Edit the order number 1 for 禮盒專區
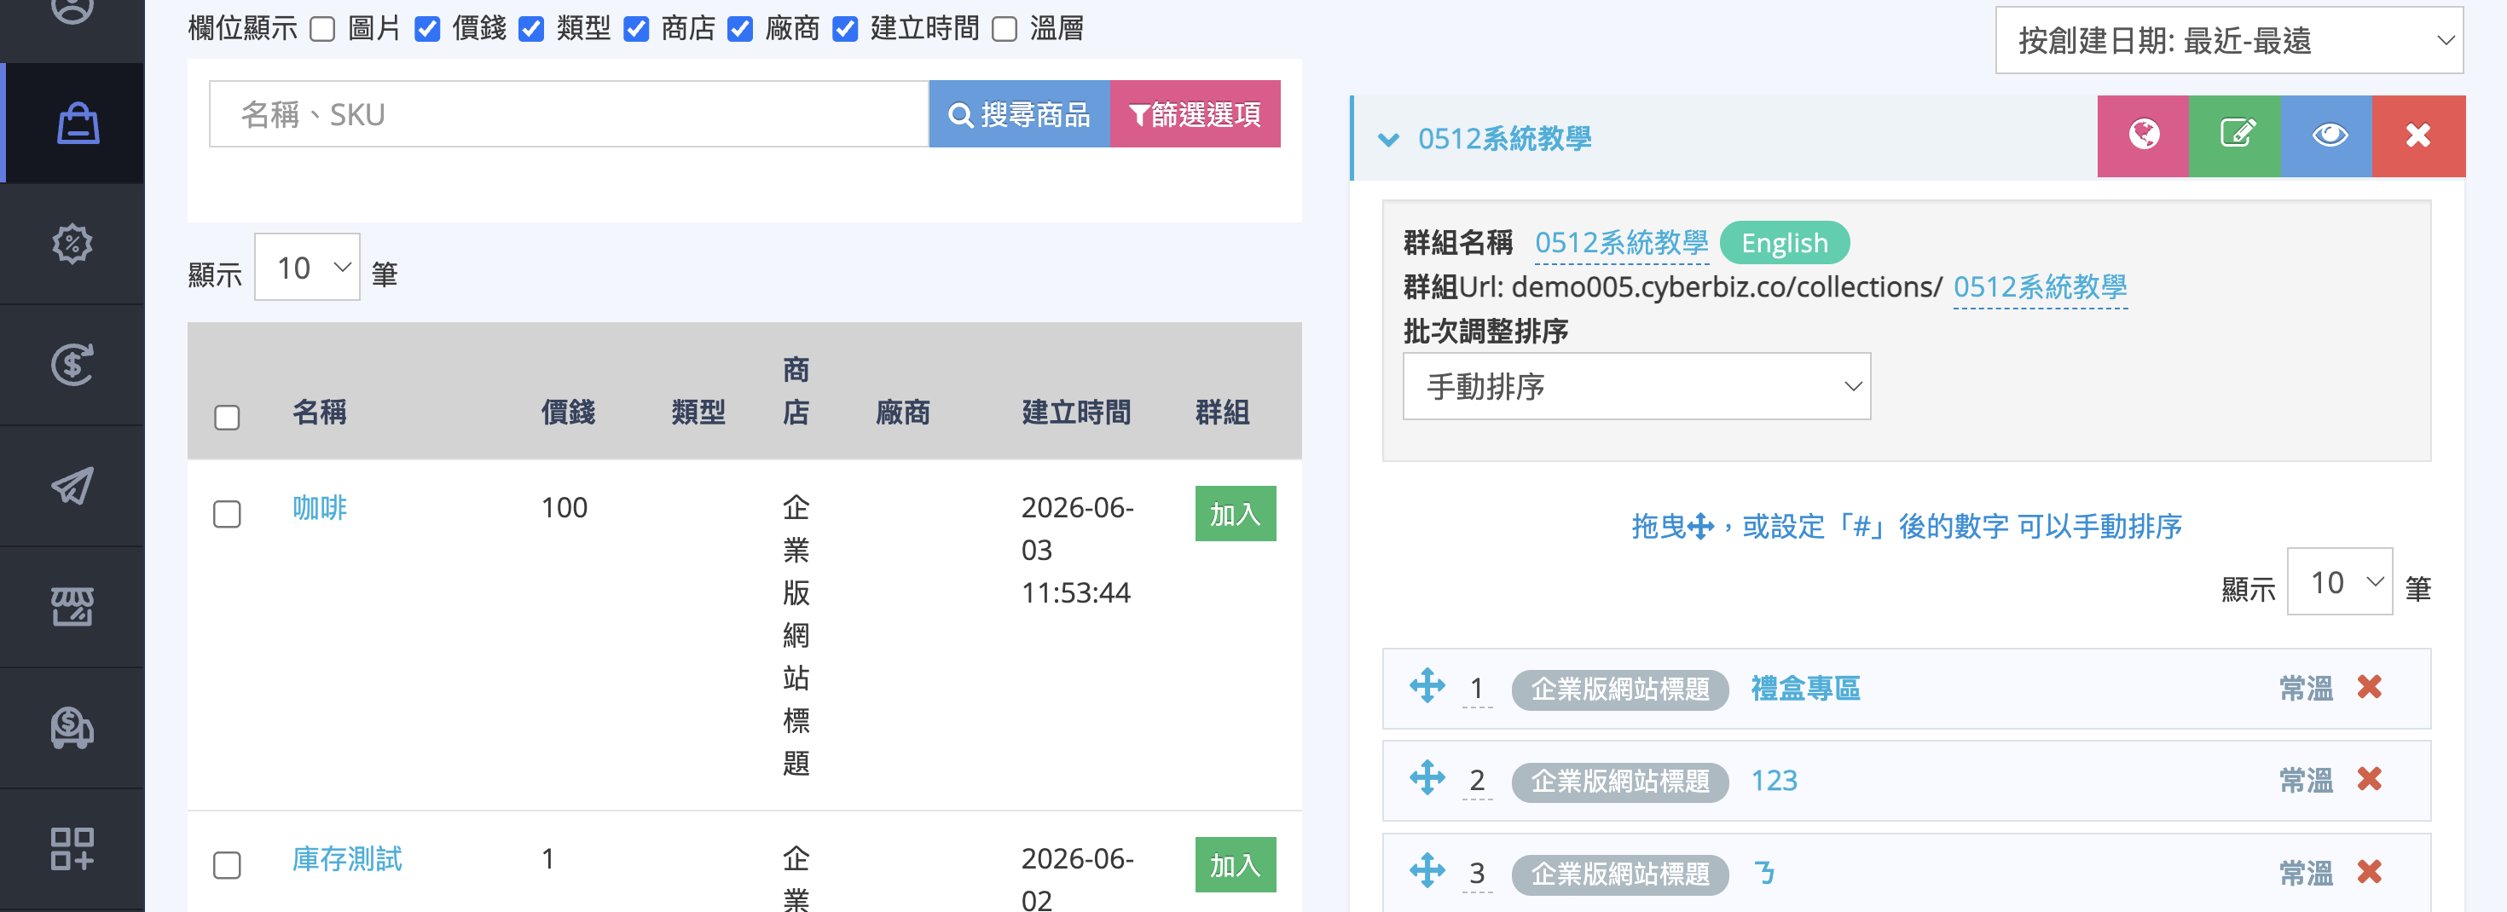This screenshot has width=2507, height=912. coord(1476,689)
